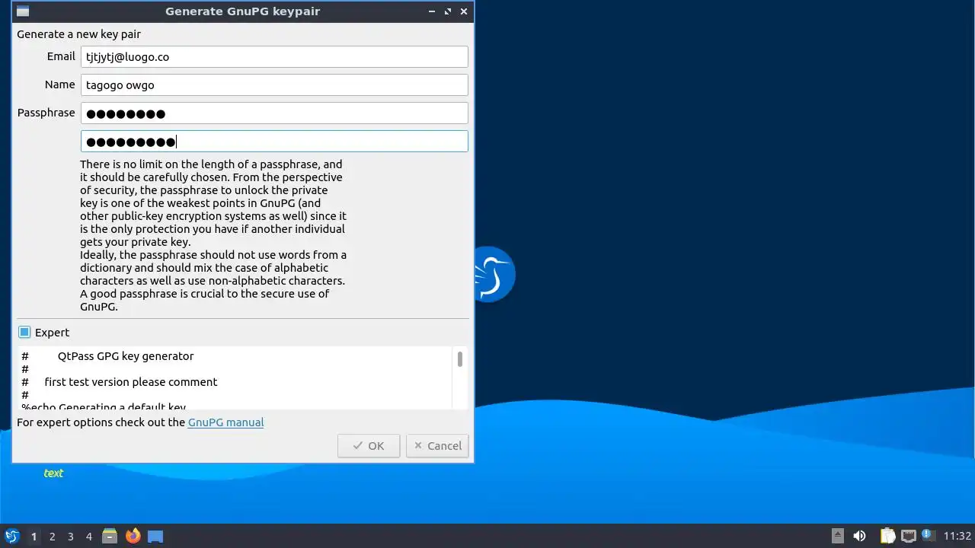Focus the passphrase confirmation field
Image resolution: width=975 pixels, height=548 pixels.
pos(274,141)
